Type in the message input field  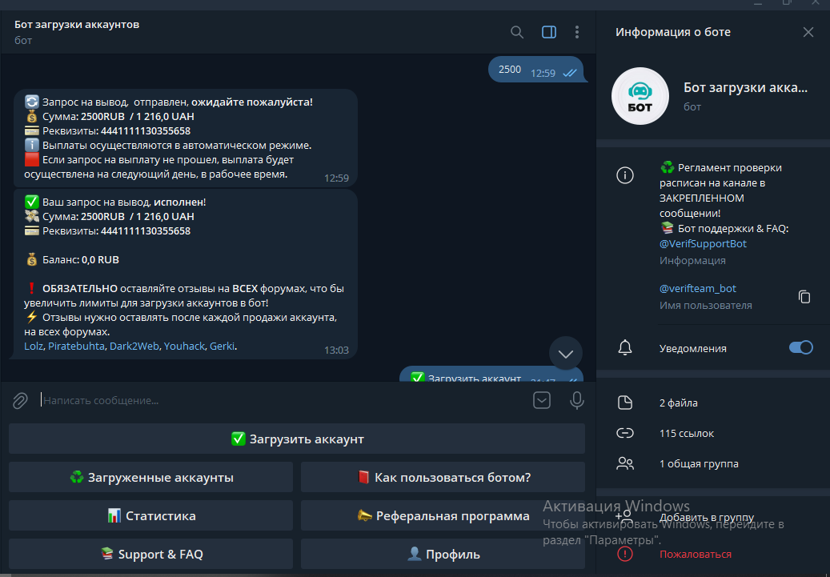280,400
